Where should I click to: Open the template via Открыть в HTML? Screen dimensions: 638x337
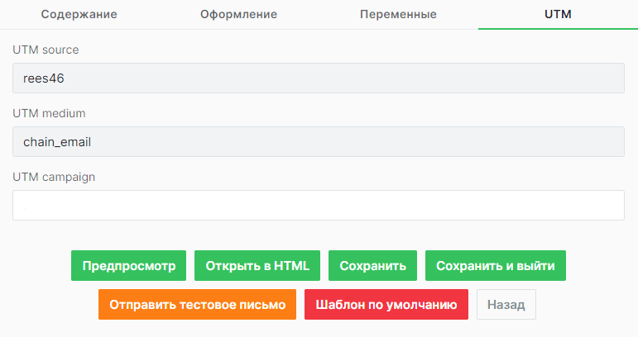(x=257, y=265)
